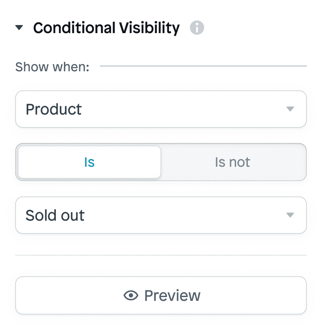Click the info icon beside Conditional Visibility
Viewport: 322px width, 331px height.
point(197,28)
